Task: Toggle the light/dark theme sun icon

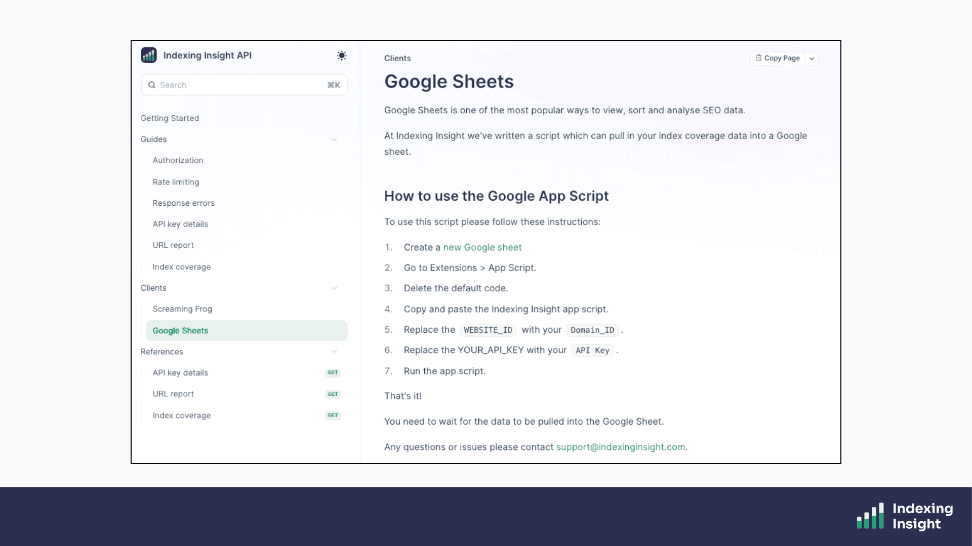Action: 342,56
